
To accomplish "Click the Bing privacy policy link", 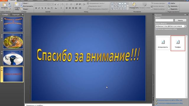I will (170, 103).
